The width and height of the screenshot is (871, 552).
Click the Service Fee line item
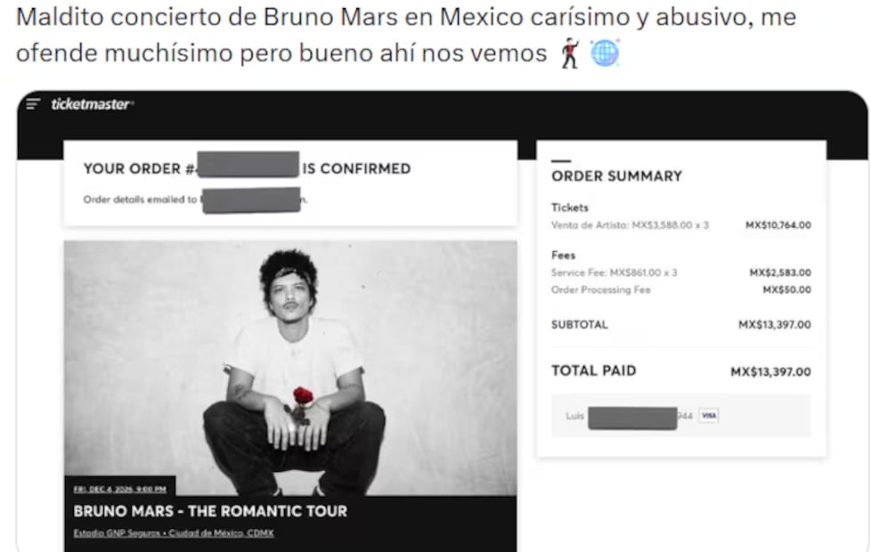[x=681, y=272]
